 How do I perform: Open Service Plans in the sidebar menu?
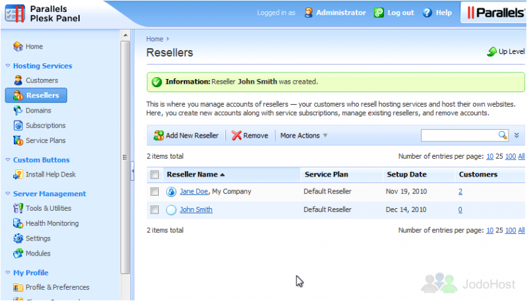pos(45,140)
